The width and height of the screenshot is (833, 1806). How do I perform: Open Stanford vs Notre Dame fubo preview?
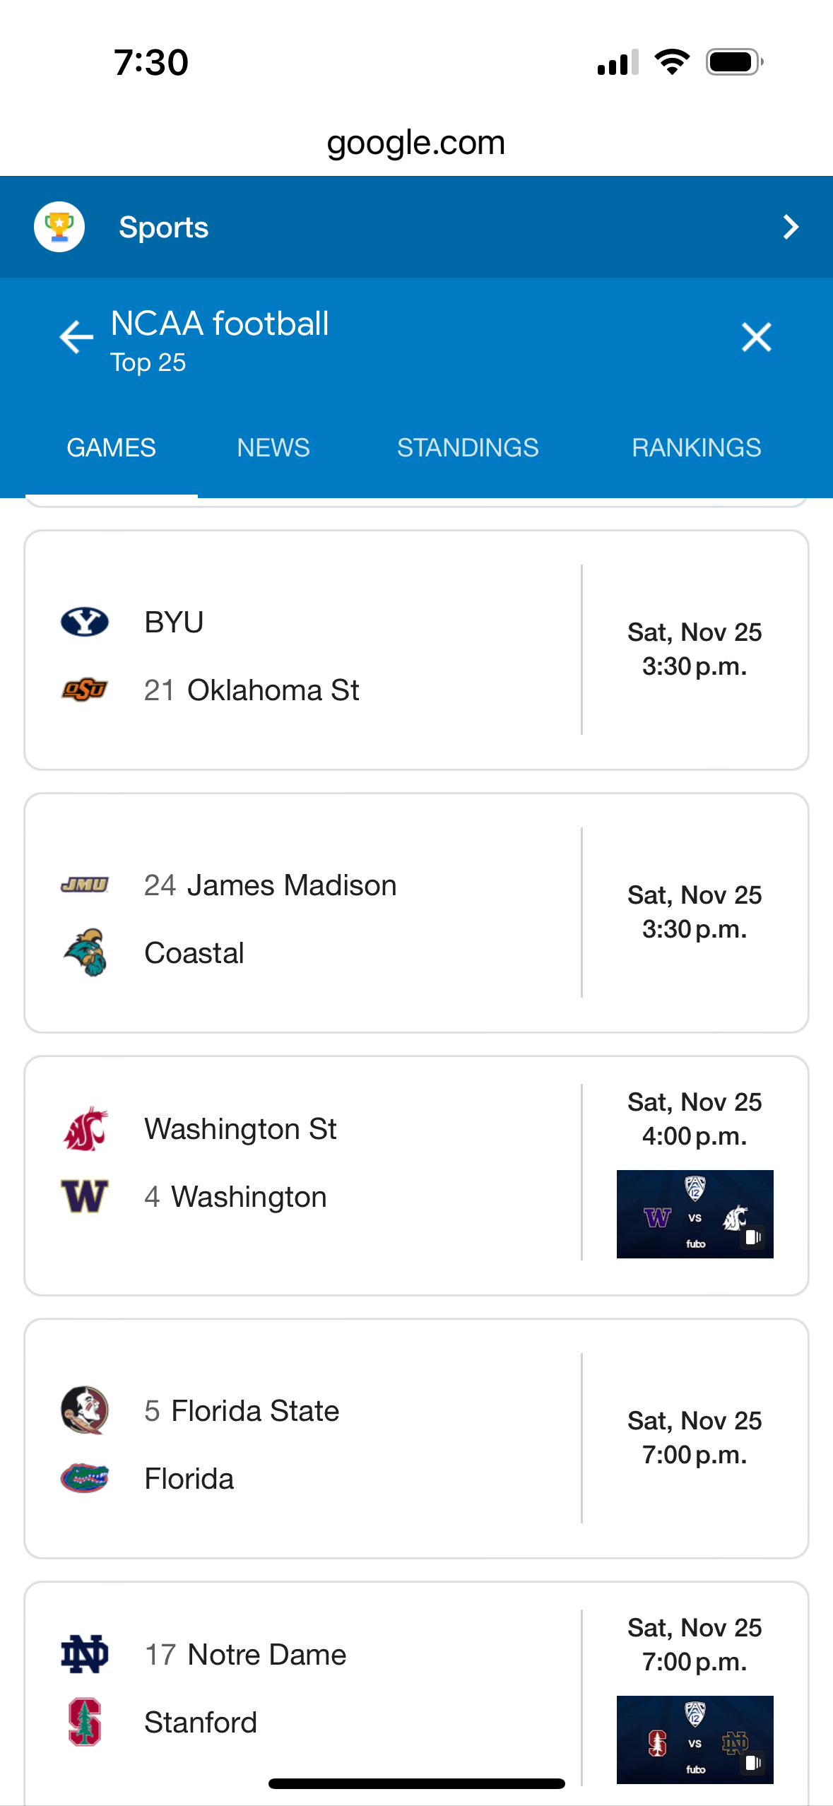pos(695,1739)
